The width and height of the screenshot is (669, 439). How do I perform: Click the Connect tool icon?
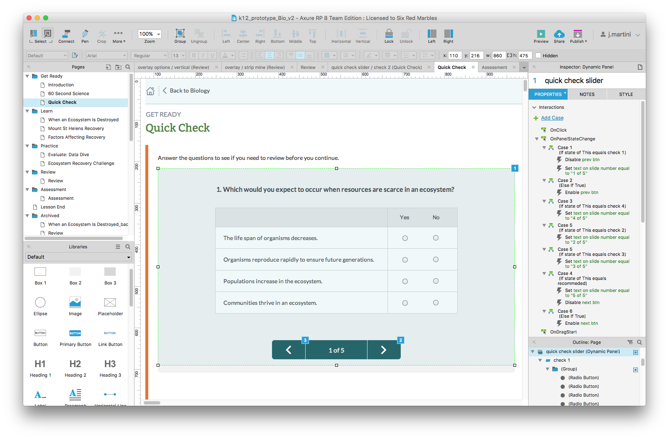pos(66,34)
